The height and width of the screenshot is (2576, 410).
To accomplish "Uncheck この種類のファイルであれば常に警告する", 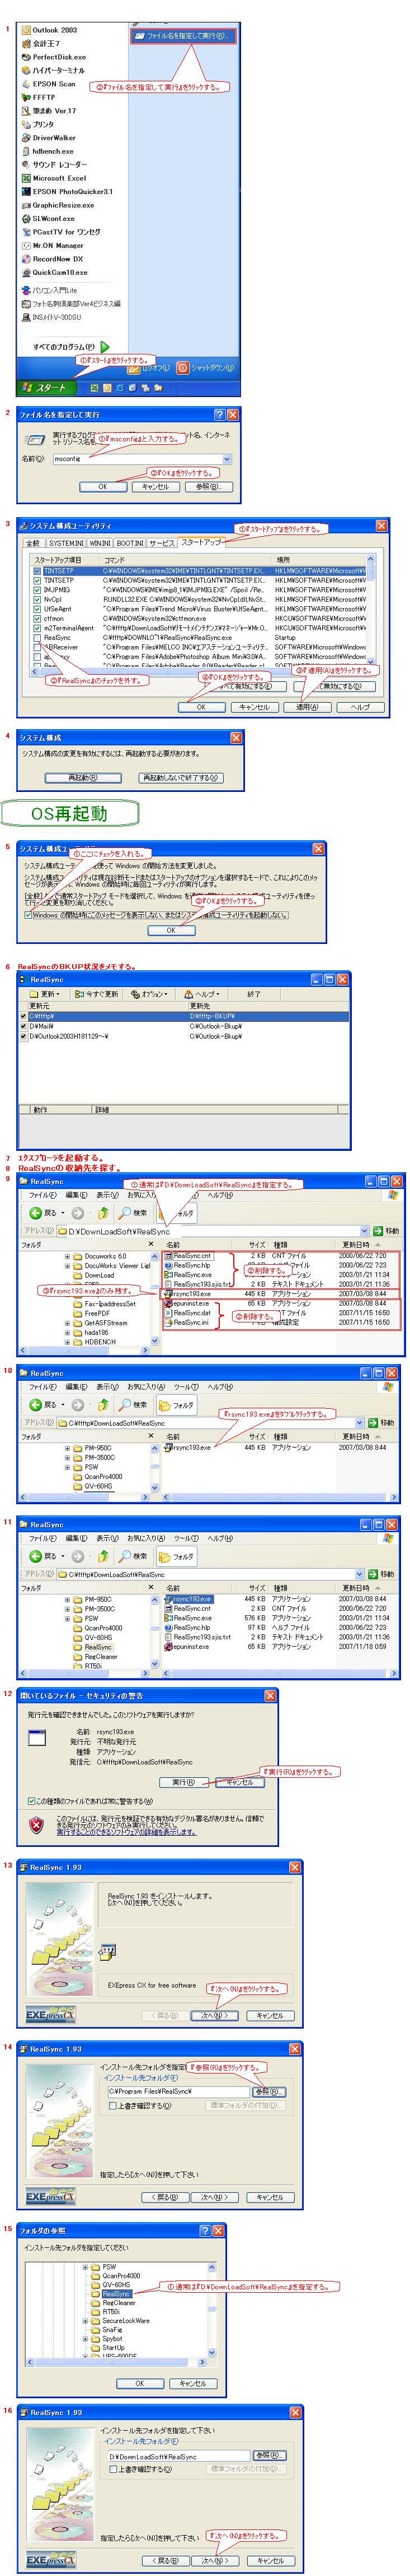I will coord(31,1801).
